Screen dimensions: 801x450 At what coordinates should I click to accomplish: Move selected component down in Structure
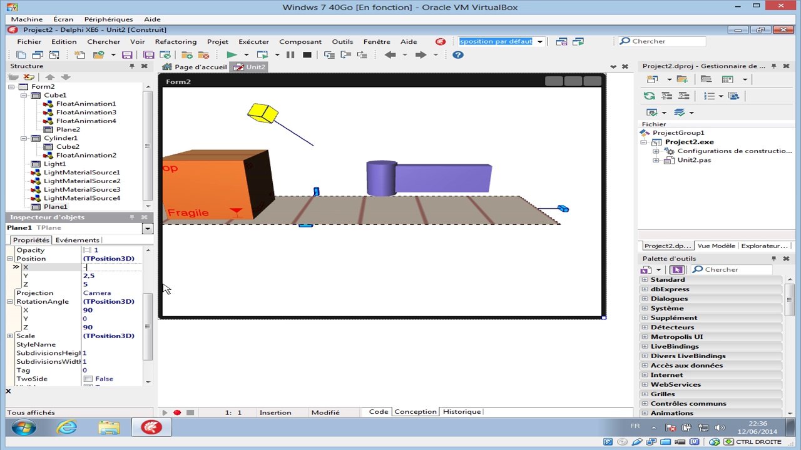[x=66, y=77]
